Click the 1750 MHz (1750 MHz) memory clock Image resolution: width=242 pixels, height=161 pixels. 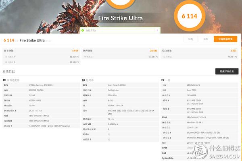pos(39,121)
